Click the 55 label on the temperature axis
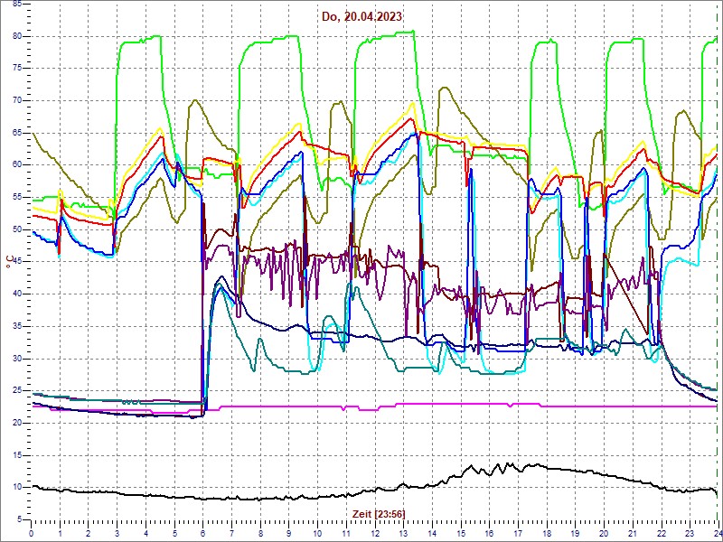This screenshot has width=723, height=542. (16, 197)
